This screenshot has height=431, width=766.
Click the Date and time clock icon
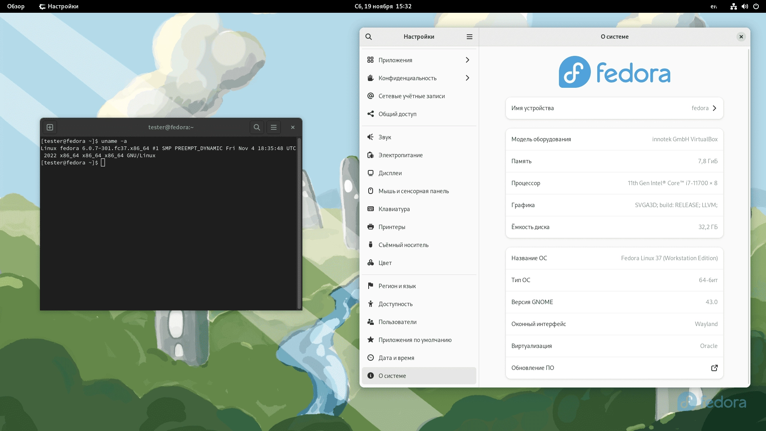pyautogui.click(x=371, y=358)
